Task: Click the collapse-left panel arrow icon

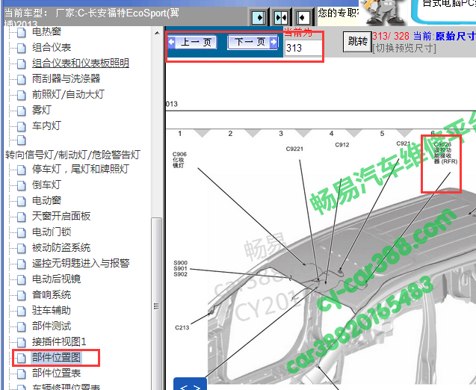Action: 303,17
